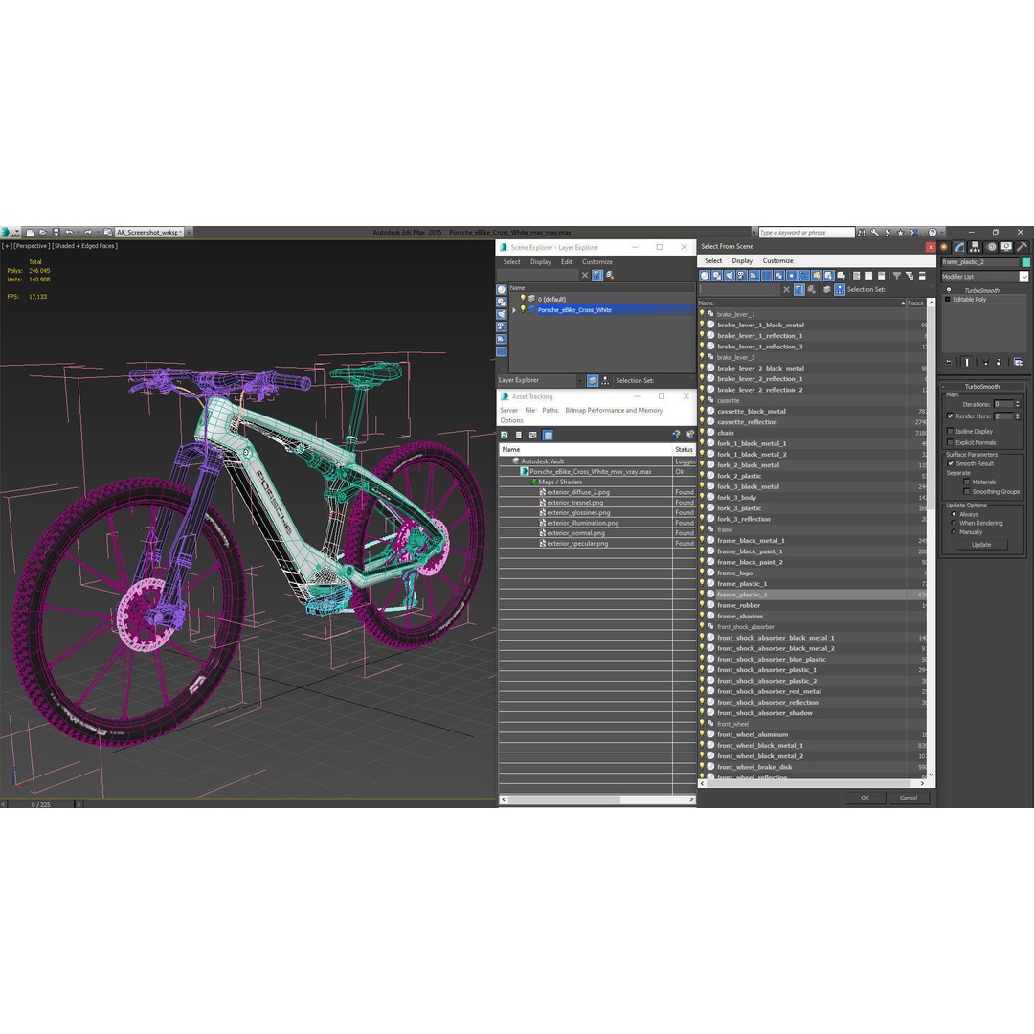
Task: Toggle the Smooth Result checkbox
Action: click(951, 463)
